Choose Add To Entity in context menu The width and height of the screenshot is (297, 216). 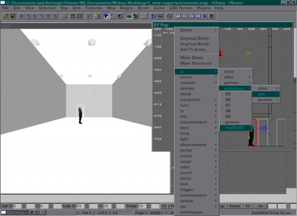coord(197,50)
